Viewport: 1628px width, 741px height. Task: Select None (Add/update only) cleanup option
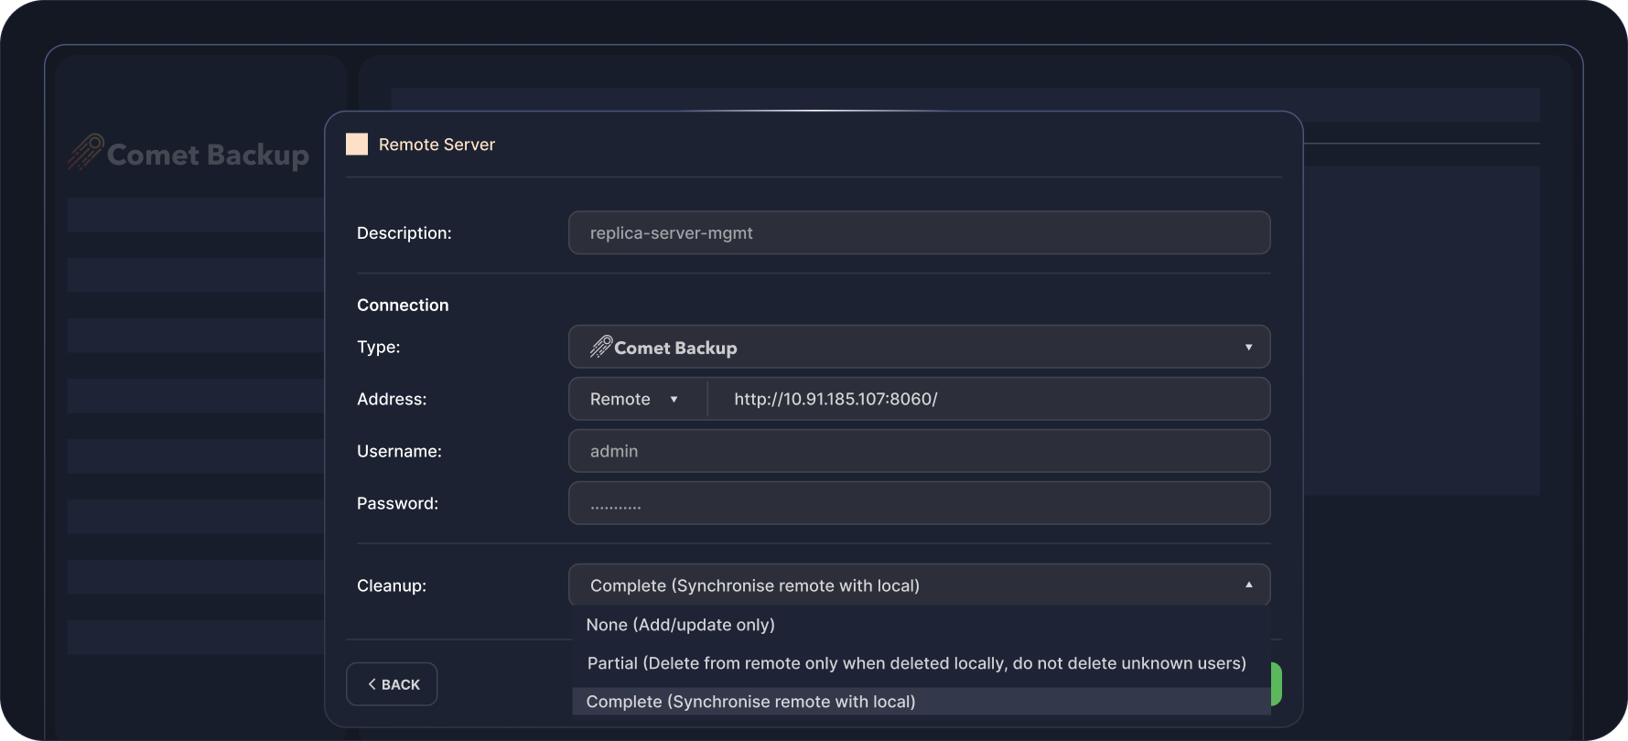(680, 625)
